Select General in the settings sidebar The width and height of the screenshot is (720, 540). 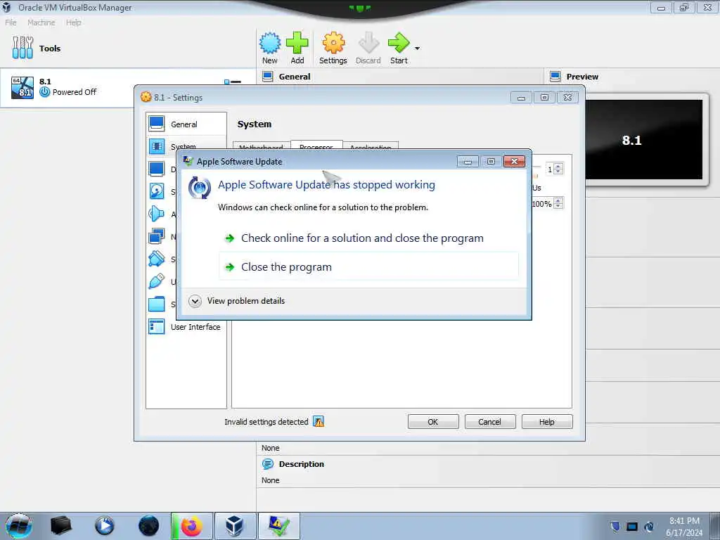186,124
